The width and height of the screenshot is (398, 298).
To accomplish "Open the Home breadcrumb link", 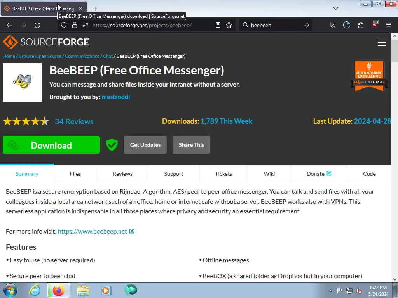I will coord(9,56).
